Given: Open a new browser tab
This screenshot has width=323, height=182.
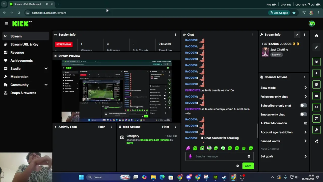Looking at the screenshot, I should (x=59, y=4).
